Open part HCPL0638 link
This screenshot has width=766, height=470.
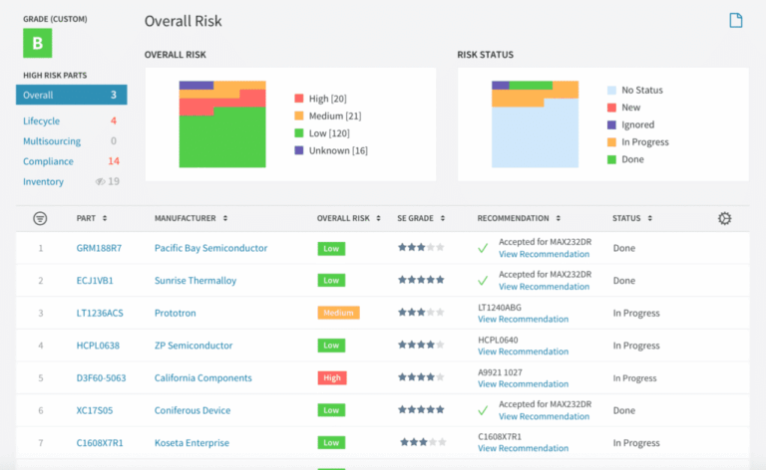98,346
